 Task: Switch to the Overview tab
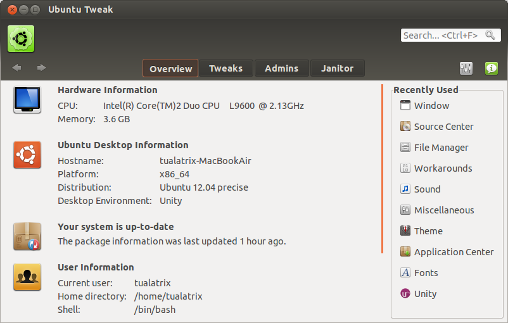coord(170,68)
